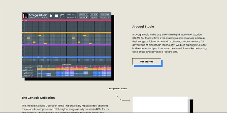Select bar 1 in Song Overview
Viewport: 227px width, 113px height.
[39, 66]
